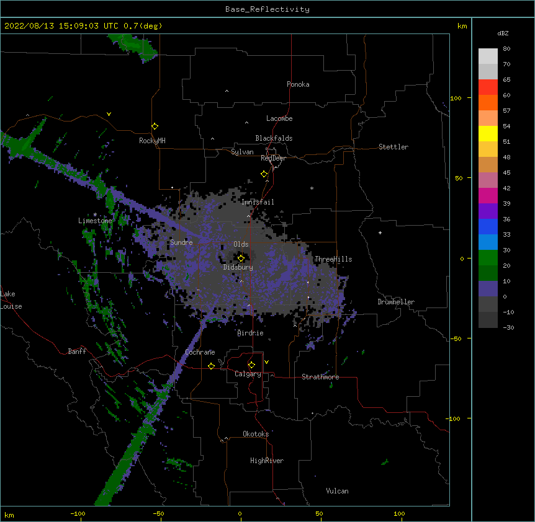Click the Base_Reflectivity title
The height and width of the screenshot is (522, 535).
[267, 9]
